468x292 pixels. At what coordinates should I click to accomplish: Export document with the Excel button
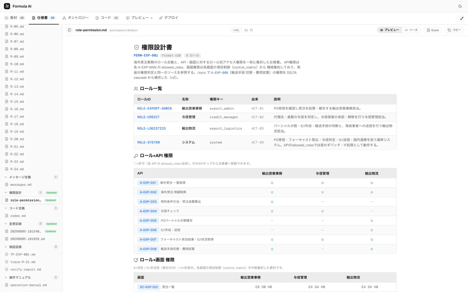coord(433,30)
